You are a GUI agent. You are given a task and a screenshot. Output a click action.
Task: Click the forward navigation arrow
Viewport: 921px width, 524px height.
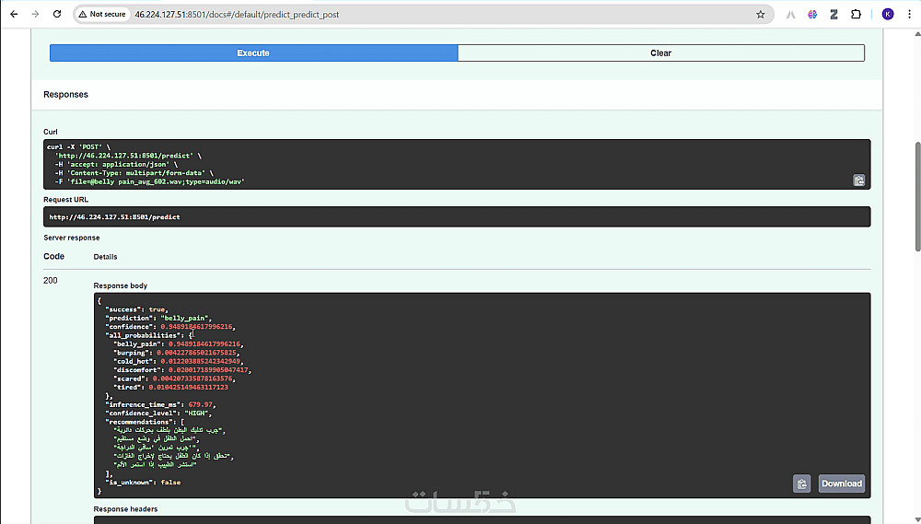[35, 15]
